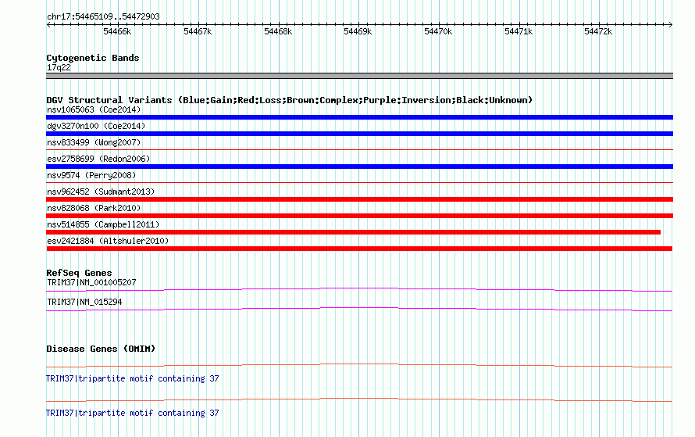
Task: Open transcript TRIM37|NM_001005207 label
Action: coord(91,283)
